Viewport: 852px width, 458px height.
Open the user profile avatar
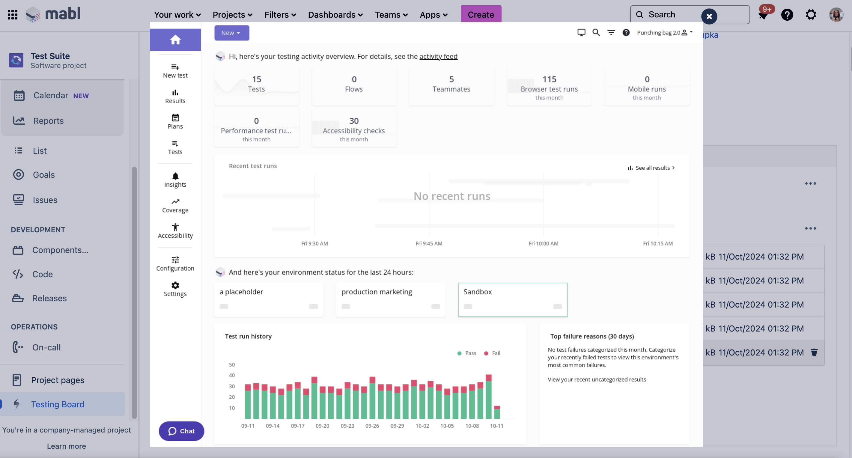coord(836,15)
